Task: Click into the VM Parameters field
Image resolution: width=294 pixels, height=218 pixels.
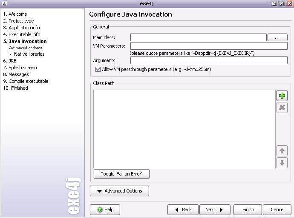Action: point(209,46)
